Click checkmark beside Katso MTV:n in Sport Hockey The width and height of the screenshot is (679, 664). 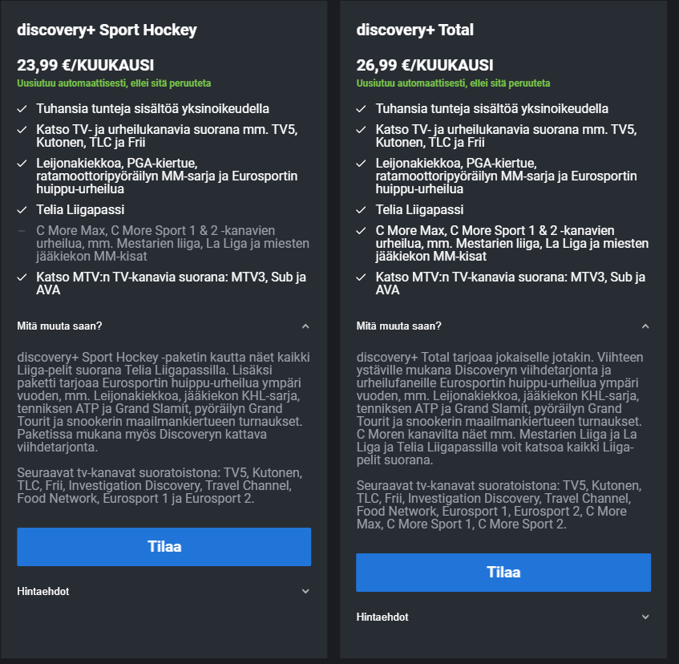click(22, 277)
